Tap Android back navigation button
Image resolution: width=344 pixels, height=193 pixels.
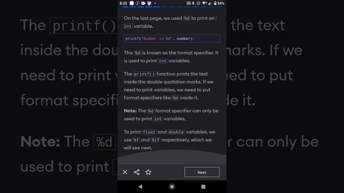[x=140, y=187]
